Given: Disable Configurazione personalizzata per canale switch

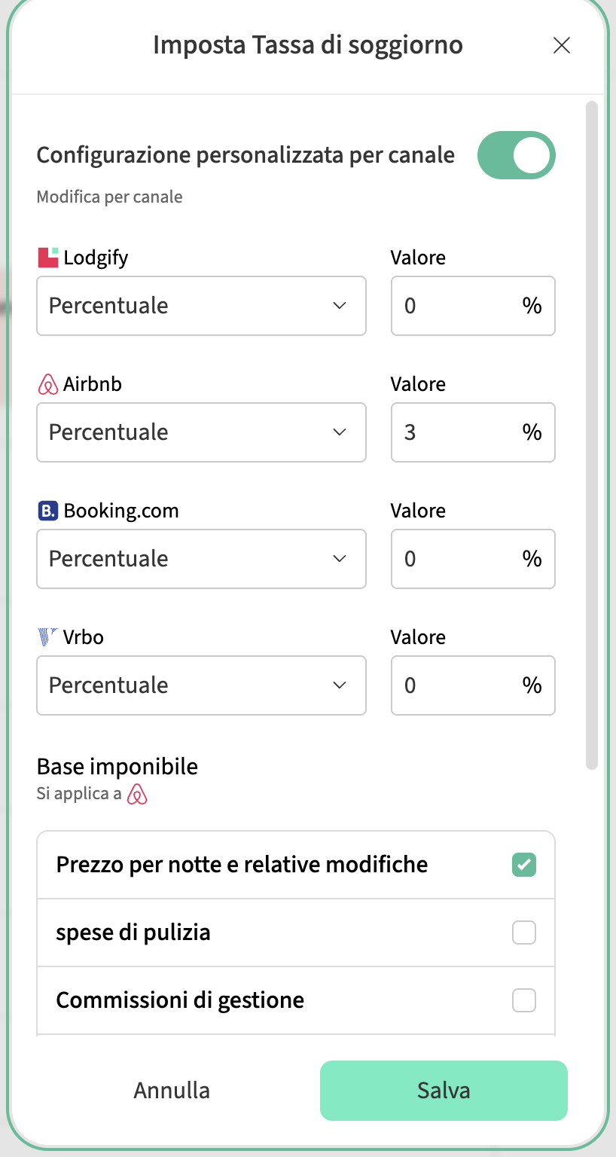Looking at the screenshot, I should click(x=516, y=156).
